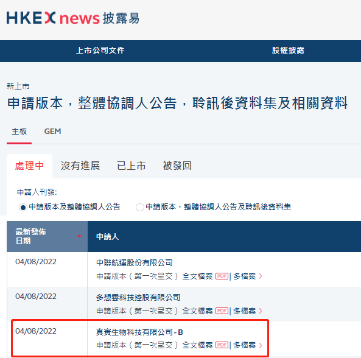This screenshot has height=358, width=361.
Task: Open 多檔案 link for 中聯航運股份有限公司
Action: coord(244,276)
